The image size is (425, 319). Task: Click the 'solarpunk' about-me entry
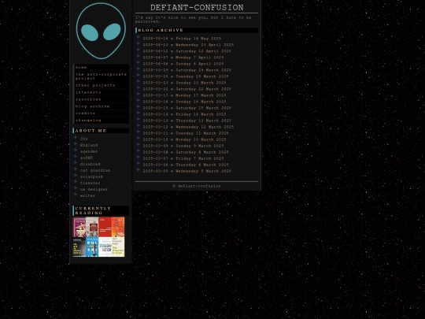tap(91, 177)
